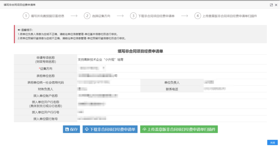Click the save floppy-disk icon
Screen dimensions: 280x147
click(x=67, y=129)
